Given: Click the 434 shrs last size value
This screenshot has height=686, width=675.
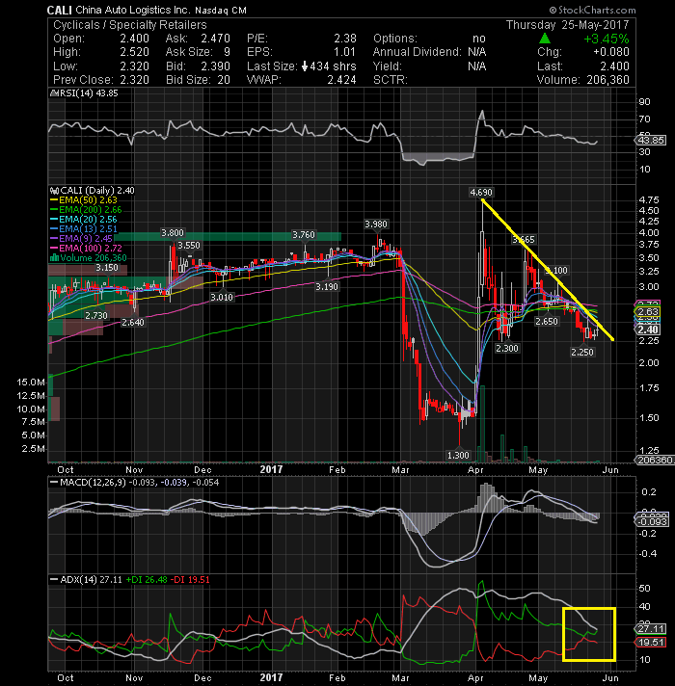Looking at the screenshot, I should [333, 66].
